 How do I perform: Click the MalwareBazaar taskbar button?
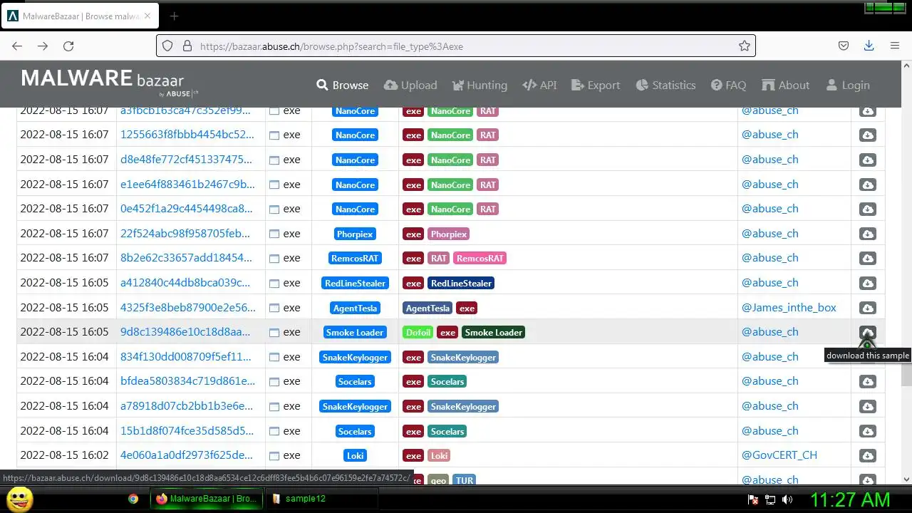(x=207, y=499)
